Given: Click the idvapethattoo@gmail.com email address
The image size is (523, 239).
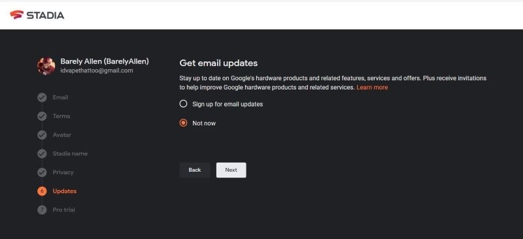Looking at the screenshot, I should pos(97,71).
